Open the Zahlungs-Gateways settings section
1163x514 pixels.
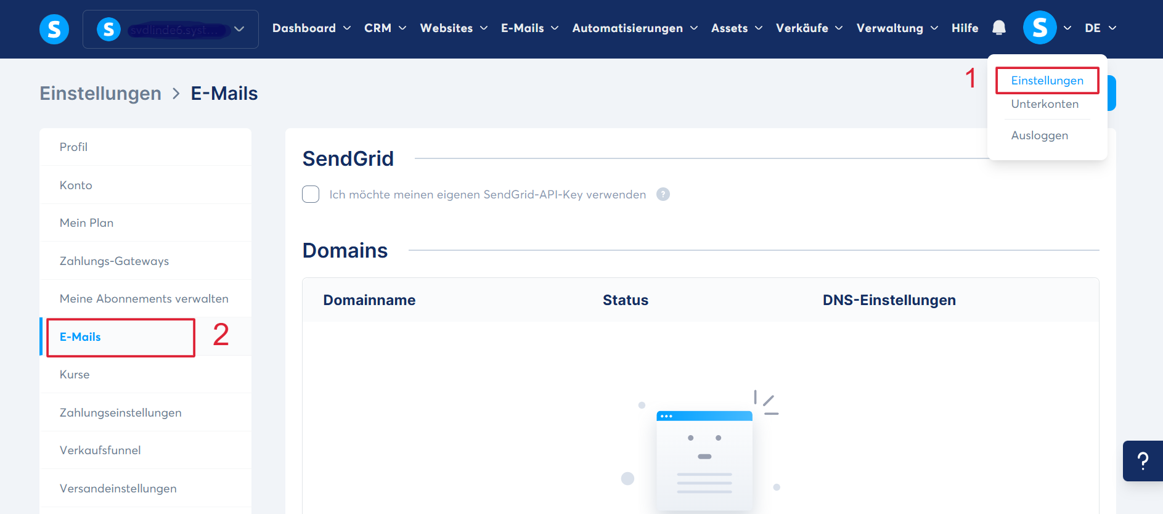point(145,261)
